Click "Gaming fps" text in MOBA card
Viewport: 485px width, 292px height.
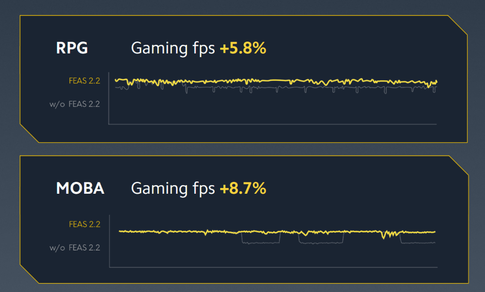coord(173,189)
